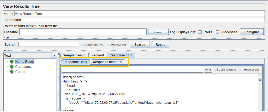Click the split pane arrows beside result tree
268x112 pixels.
(58, 55)
